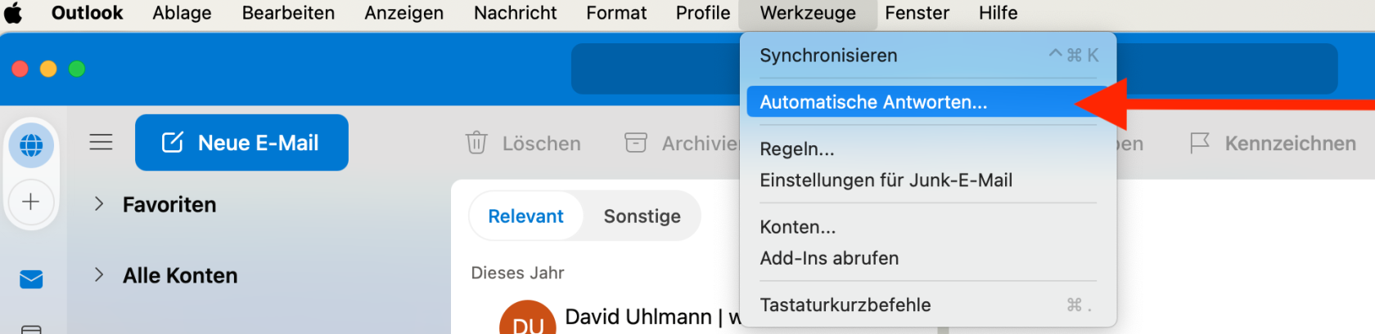Click the Löschen trash icon
Image resolution: width=1375 pixels, height=334 pixels.
click(x=476, y=143)
